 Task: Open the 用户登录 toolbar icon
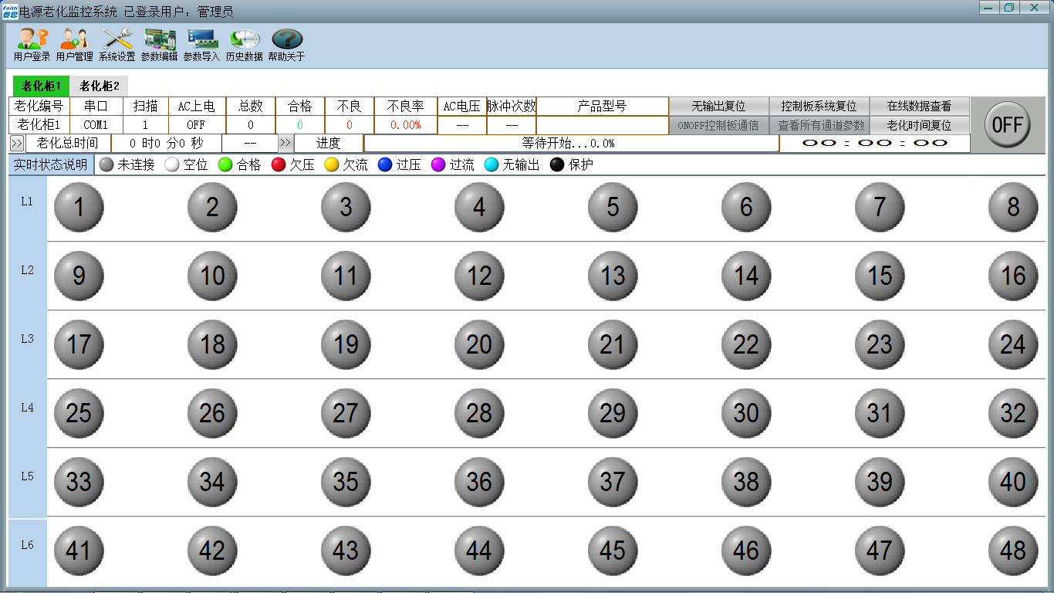32,45
